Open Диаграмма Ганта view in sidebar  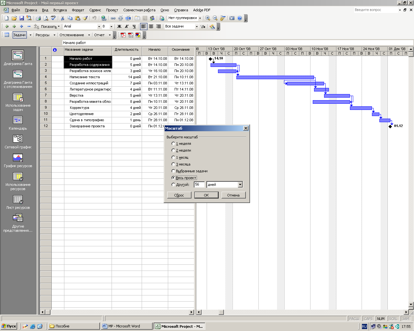18,58
